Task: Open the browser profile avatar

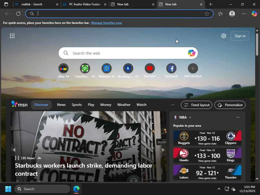Action: click(232, 14)
